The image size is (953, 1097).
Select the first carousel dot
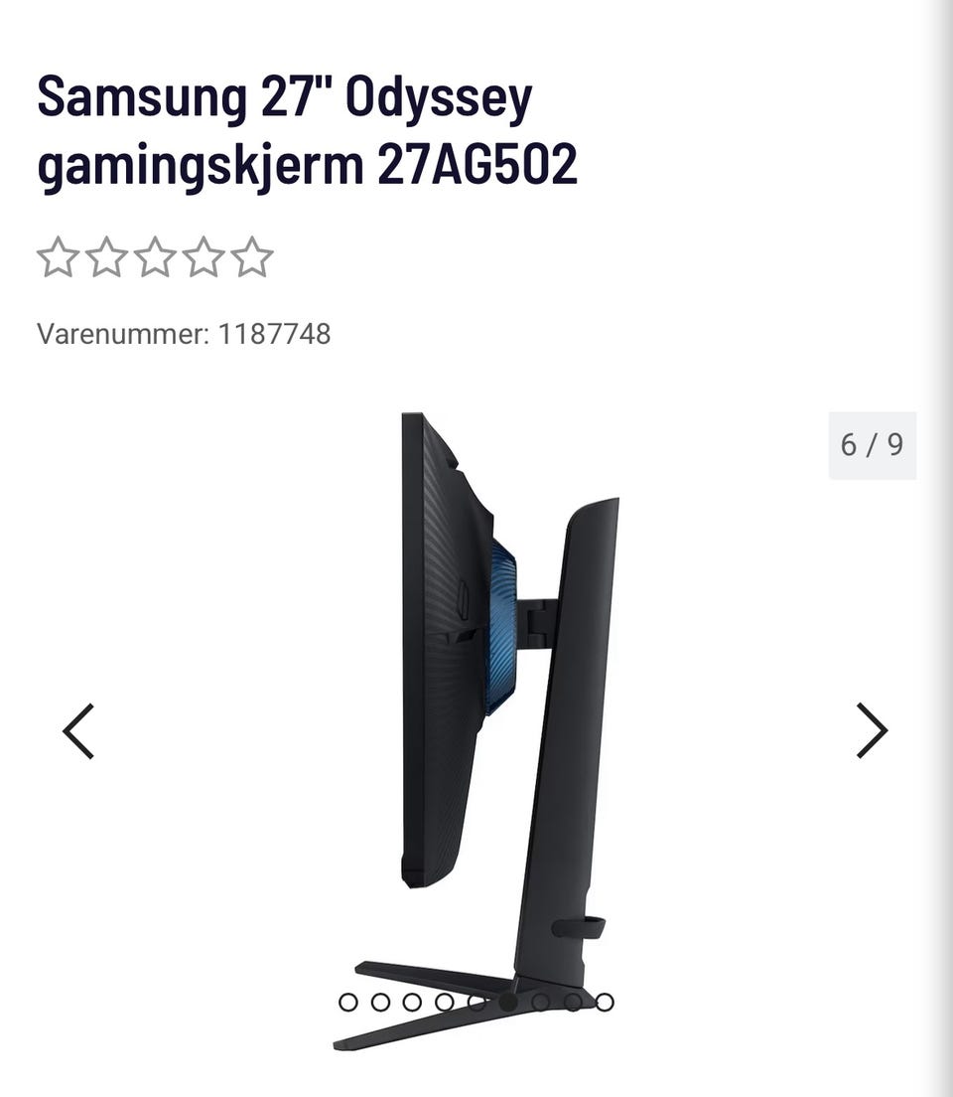(x=348, y=1003)
